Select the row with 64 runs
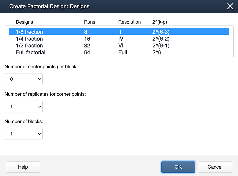 pyautogui.click(x=87, y=52)
